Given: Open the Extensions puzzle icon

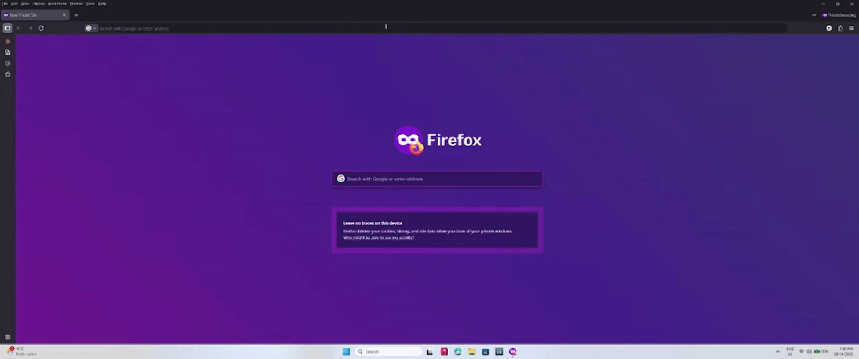Looking at the screenshot, I should coord(840,28).
